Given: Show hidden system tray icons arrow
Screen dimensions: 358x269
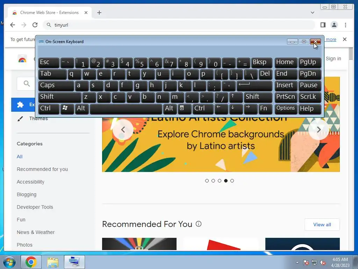Looking at the screenshot, I should (x=297, y=262).
